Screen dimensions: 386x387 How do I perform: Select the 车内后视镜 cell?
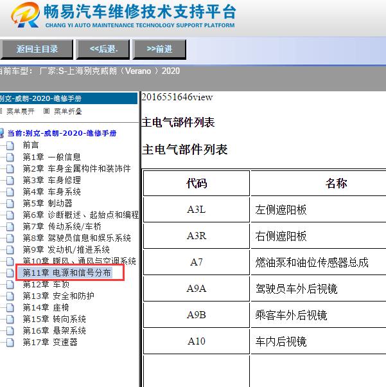(x=319, y=341)
